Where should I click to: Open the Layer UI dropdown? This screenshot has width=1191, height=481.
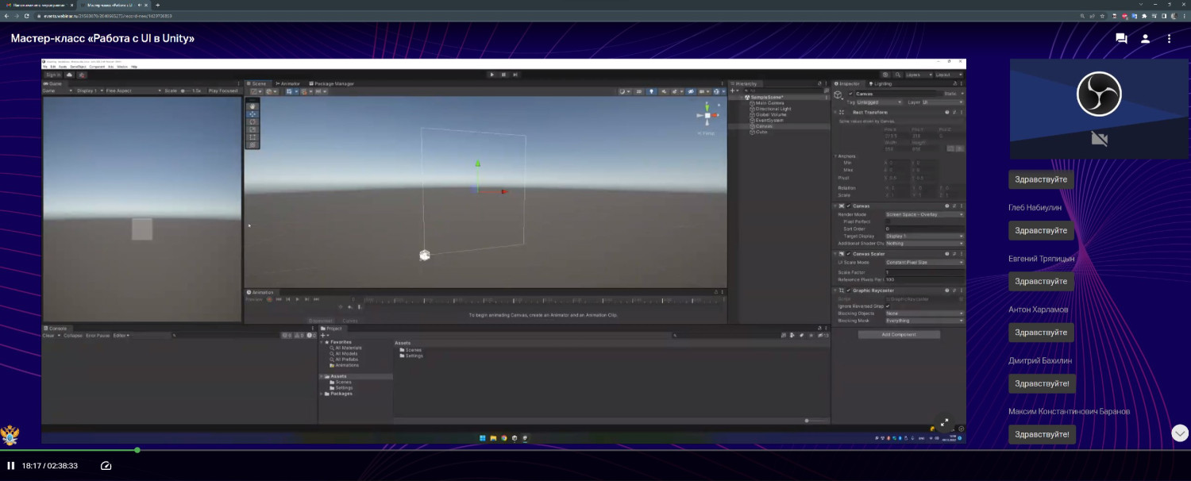942,102
